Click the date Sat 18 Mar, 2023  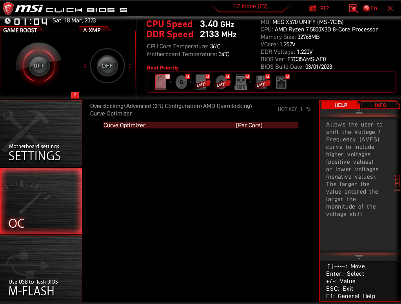coord(74,20)
